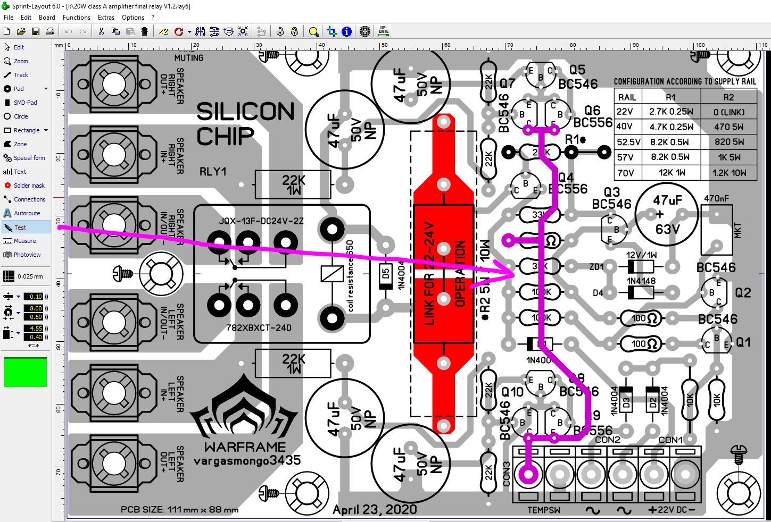771x522 pixels.
Task: Snap the selection to grid icon
Action: click(243, 31)
